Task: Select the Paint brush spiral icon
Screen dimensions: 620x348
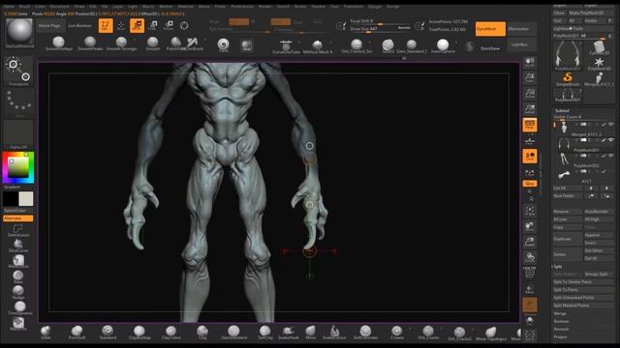Action: [223, 44]
